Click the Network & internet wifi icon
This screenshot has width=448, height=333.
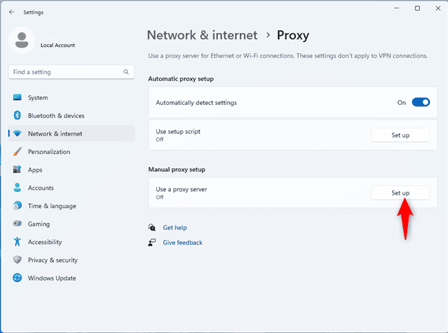click(17, 133)
